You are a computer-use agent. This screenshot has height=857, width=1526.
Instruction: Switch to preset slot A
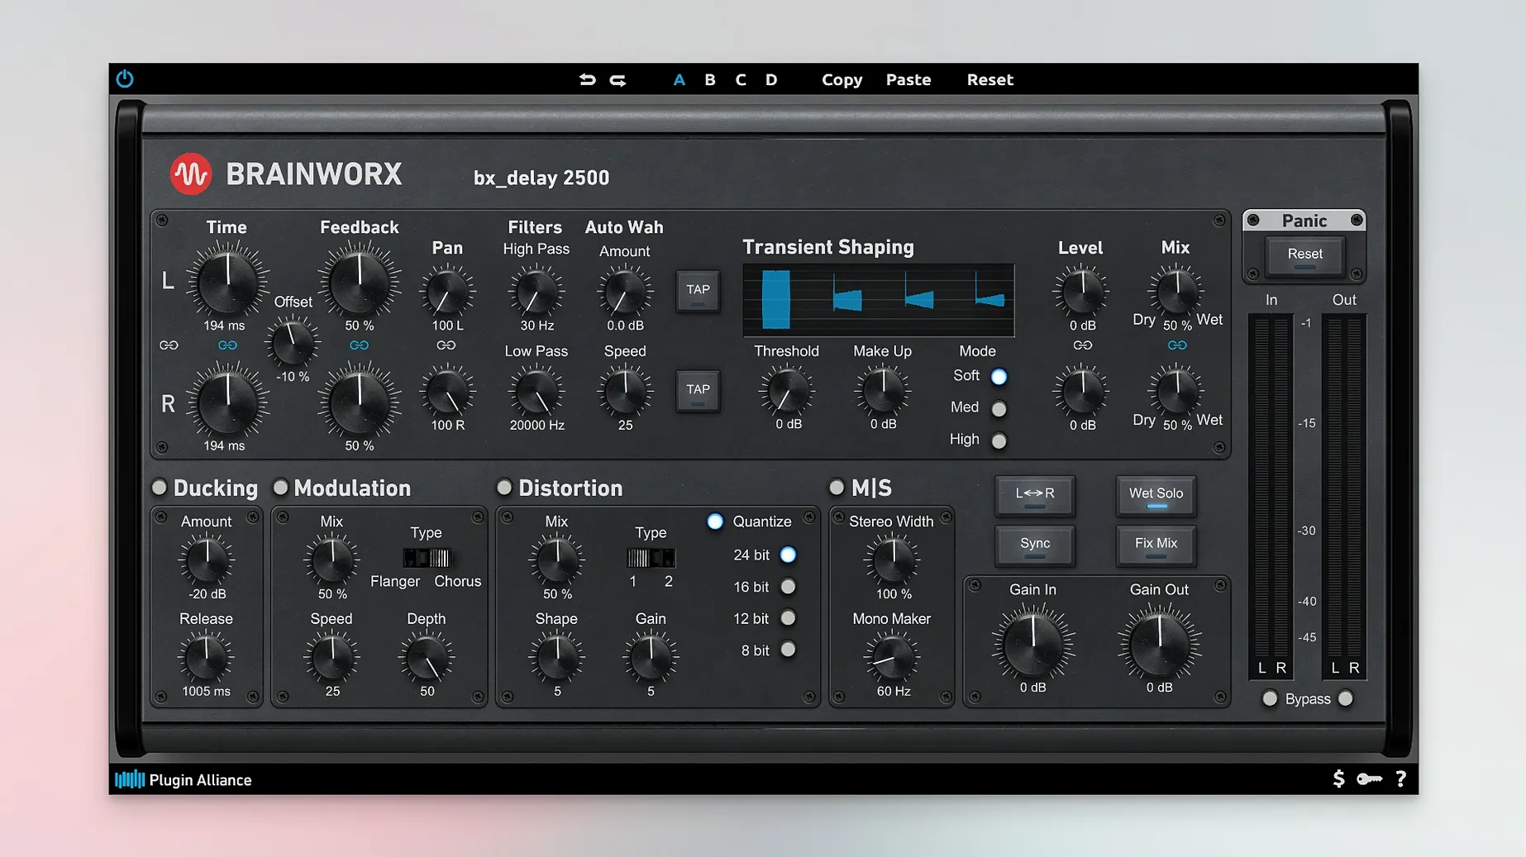680,79
